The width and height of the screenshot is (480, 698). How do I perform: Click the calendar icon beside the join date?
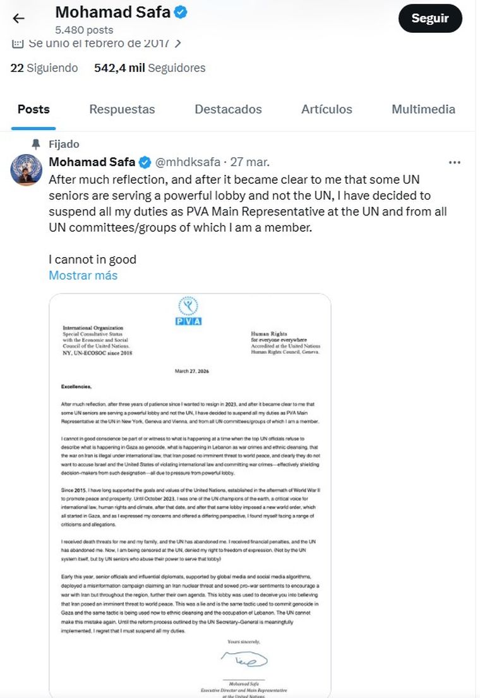[18, 44]
